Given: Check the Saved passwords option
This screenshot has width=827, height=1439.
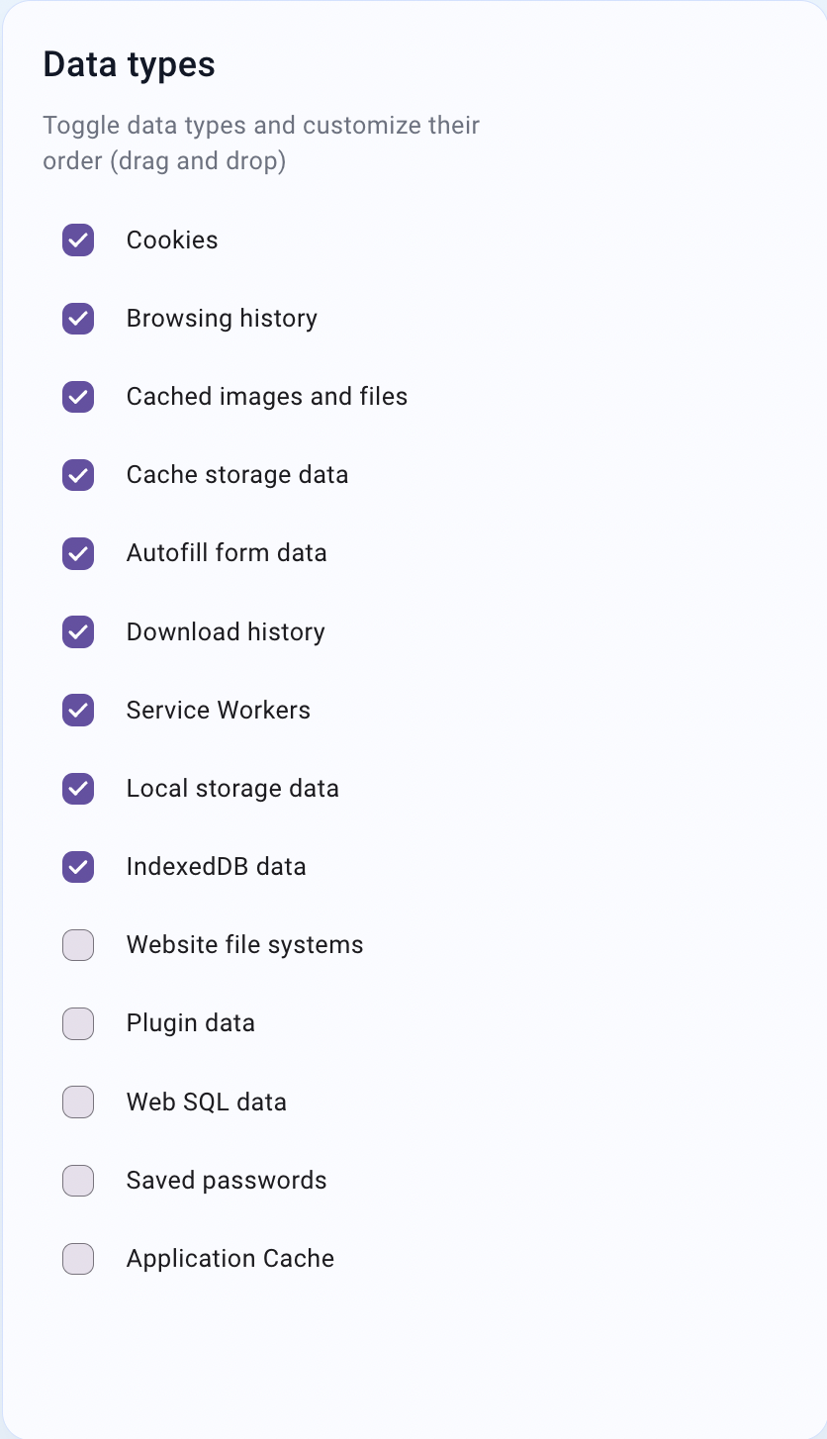Looking at the screenshot, I should click(x=77, y=1180).
